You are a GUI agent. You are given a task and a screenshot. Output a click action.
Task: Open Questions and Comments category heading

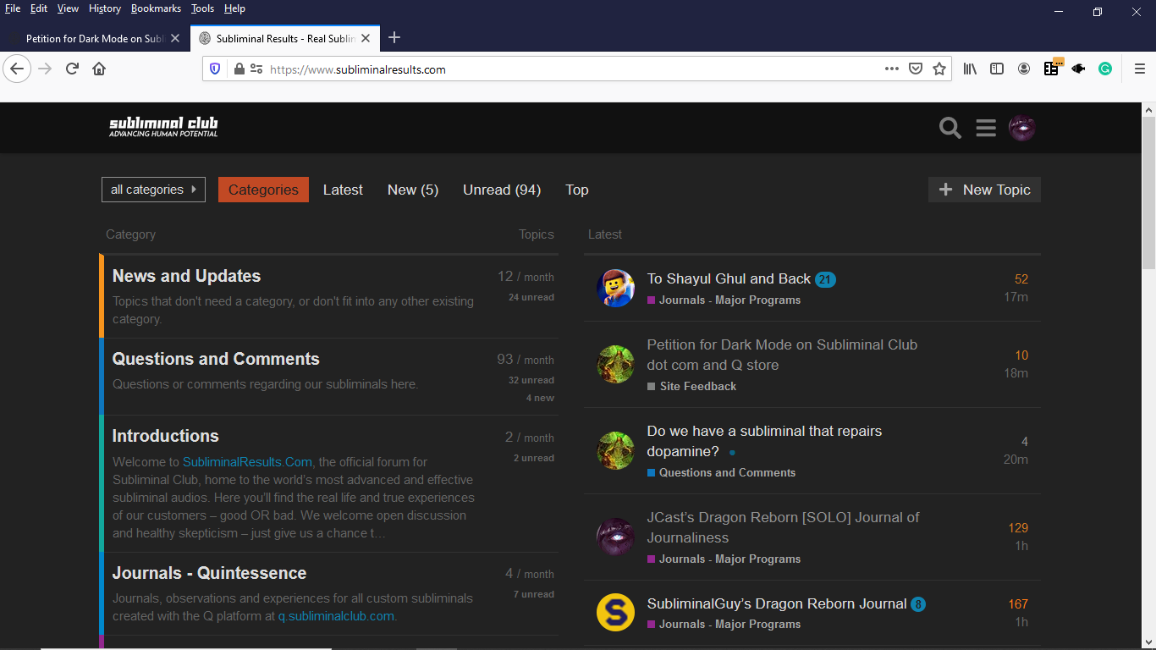[x=216, y=359]
